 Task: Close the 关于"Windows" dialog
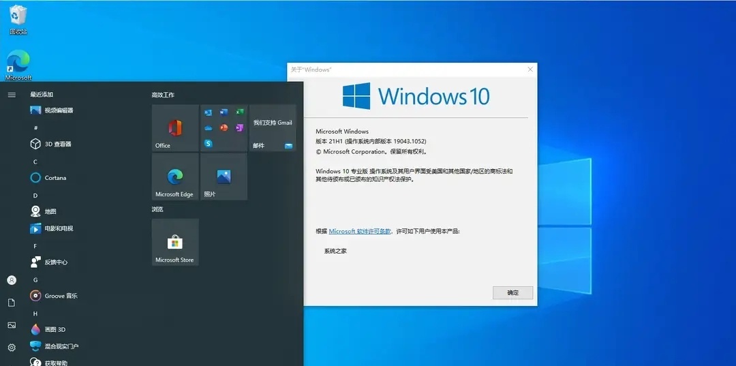click(x=530, y=70)
